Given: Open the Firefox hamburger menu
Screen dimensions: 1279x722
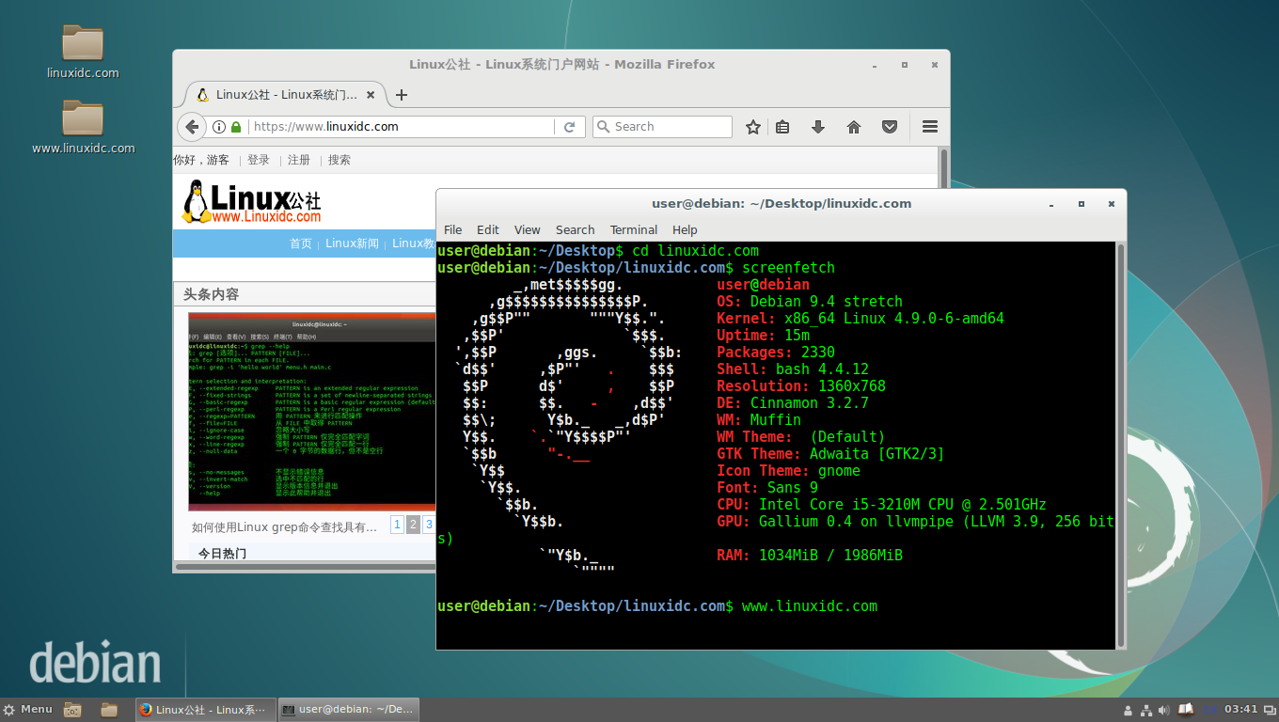Looking at the screenshot, I should [930, 127].
